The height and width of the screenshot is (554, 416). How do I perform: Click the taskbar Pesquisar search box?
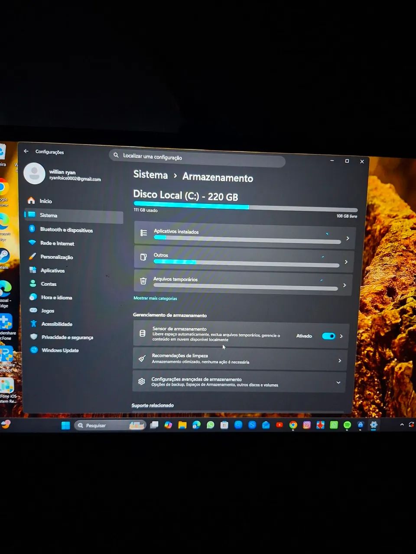tap(110, 425)
